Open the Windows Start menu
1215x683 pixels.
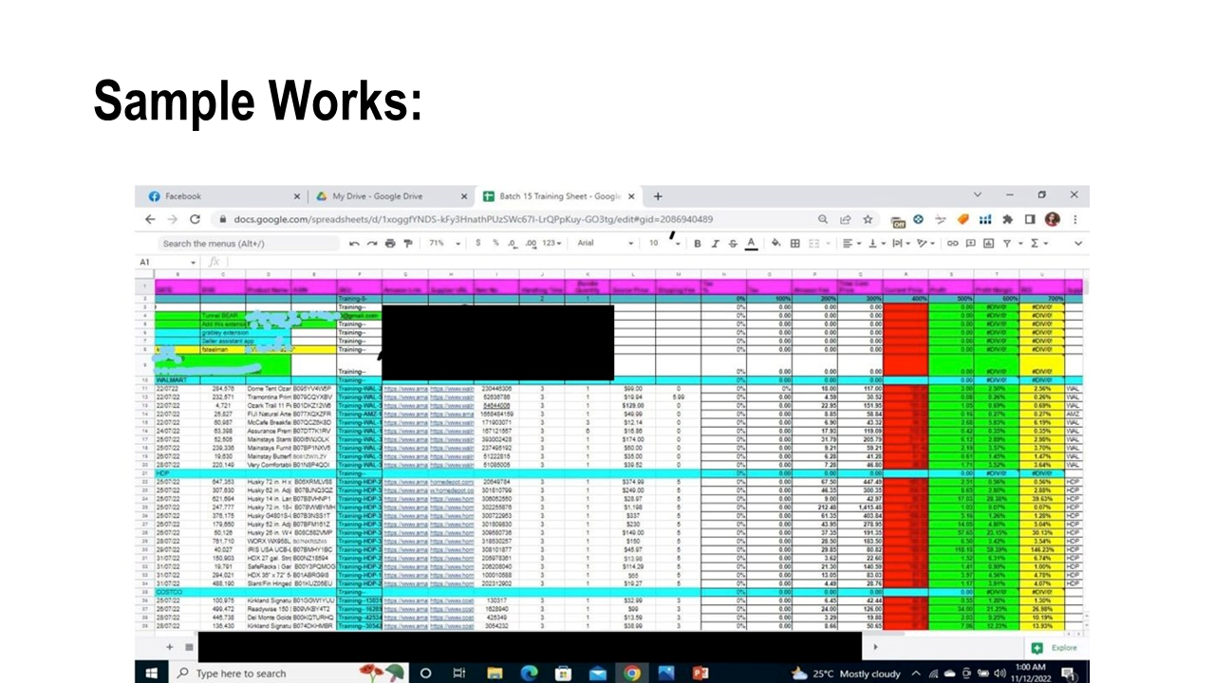click(x=151, y=674)
